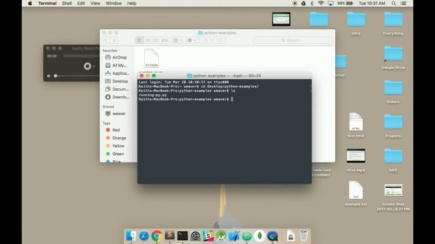Open Finder from the Dock

(x=130, y=236)
